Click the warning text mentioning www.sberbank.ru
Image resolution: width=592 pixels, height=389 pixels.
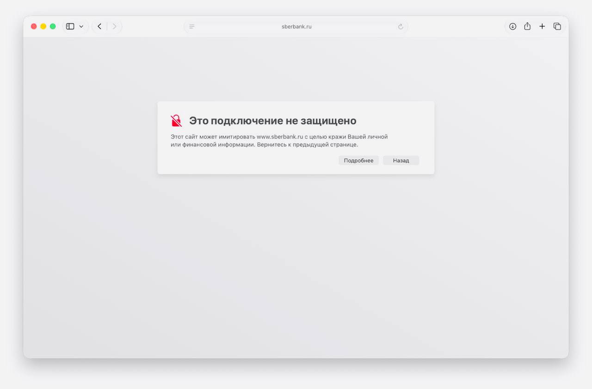[279, 141]
